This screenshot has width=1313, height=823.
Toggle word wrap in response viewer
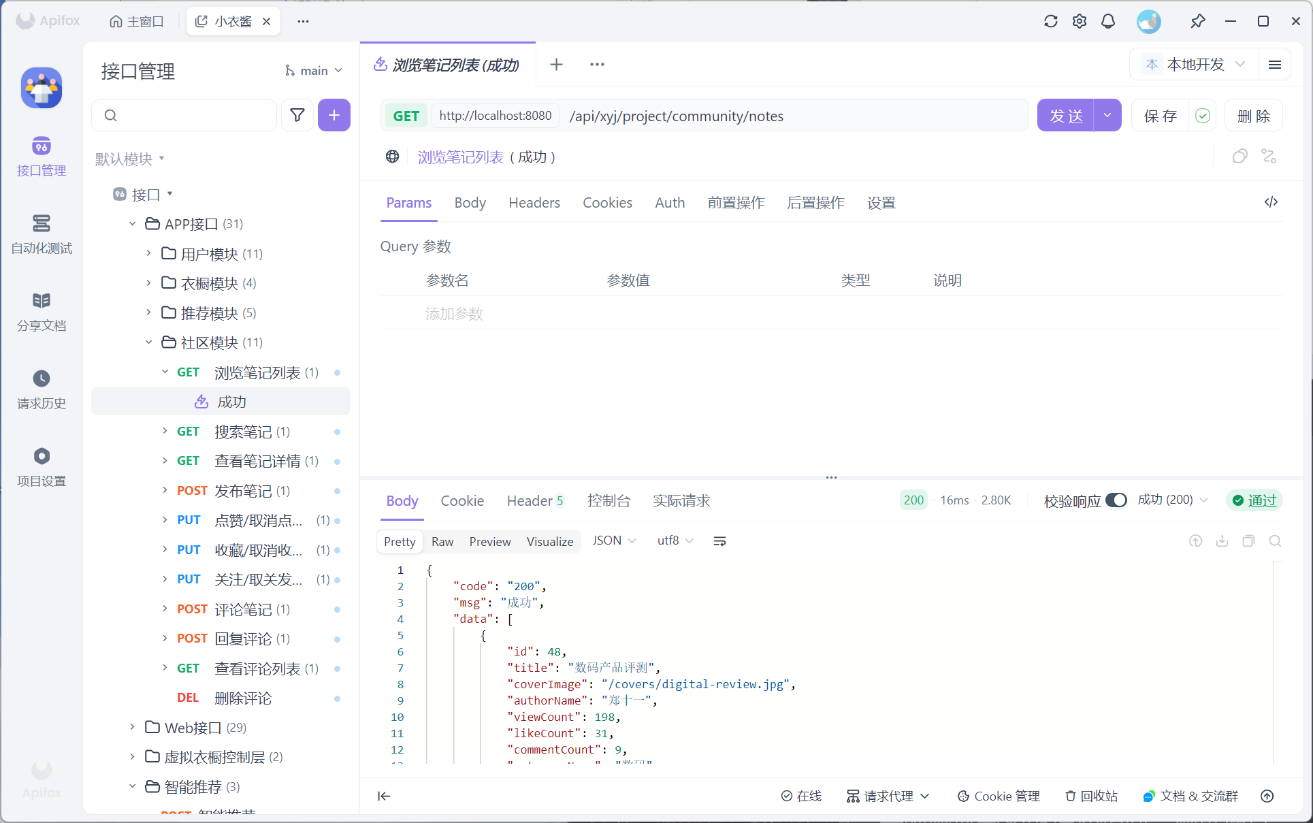tap(719, 541)
